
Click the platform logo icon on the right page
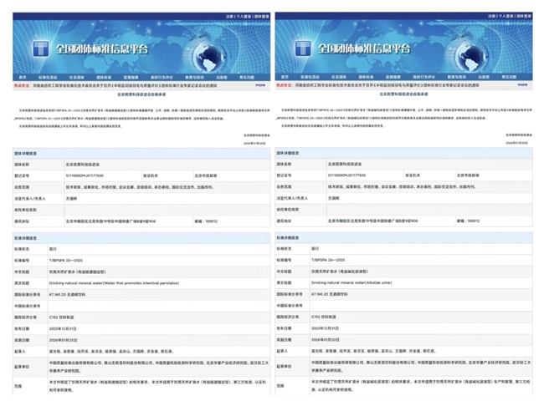[x=302, y=48]
